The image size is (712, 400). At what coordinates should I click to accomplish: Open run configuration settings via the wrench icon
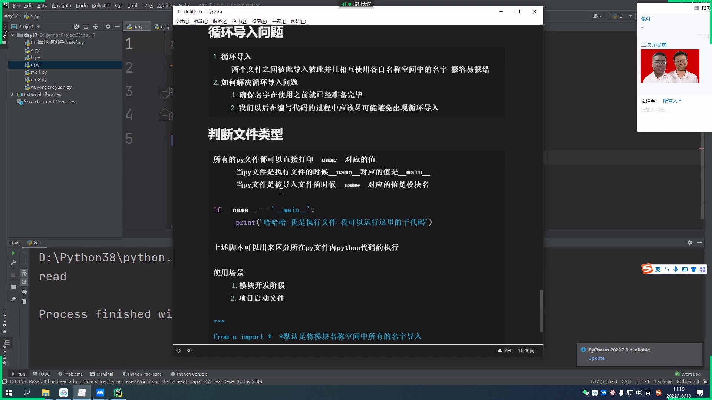(x=14, y=263)
